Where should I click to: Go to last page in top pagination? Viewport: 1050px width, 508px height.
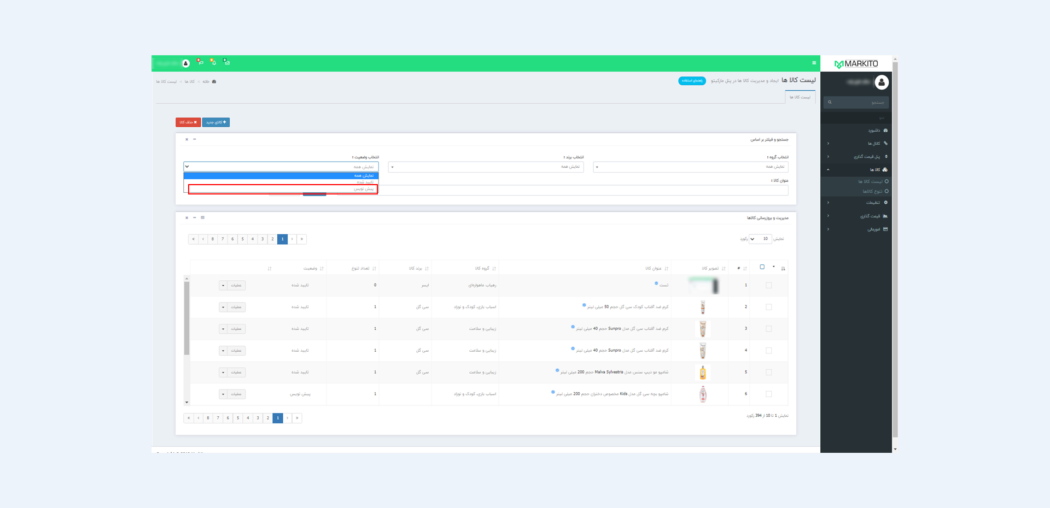tap(193, 239)
